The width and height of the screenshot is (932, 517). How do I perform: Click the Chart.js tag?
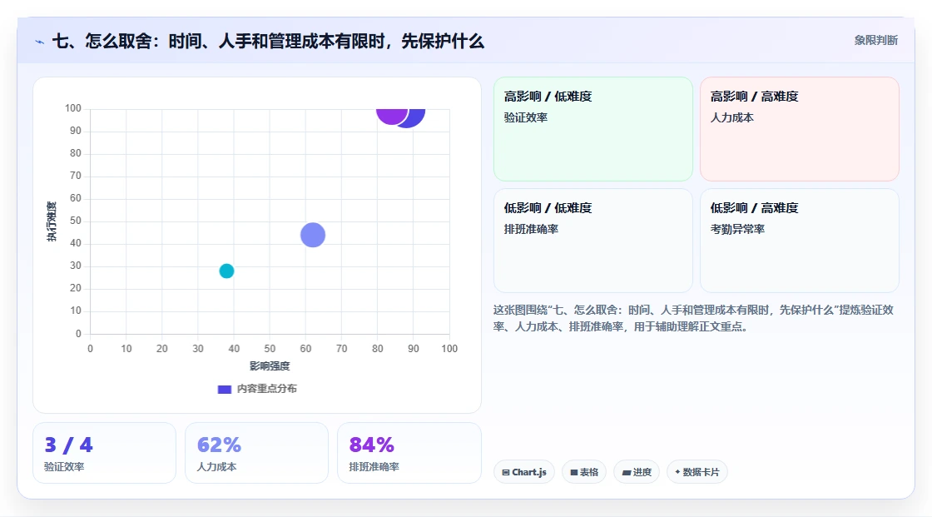coord(524,472)
